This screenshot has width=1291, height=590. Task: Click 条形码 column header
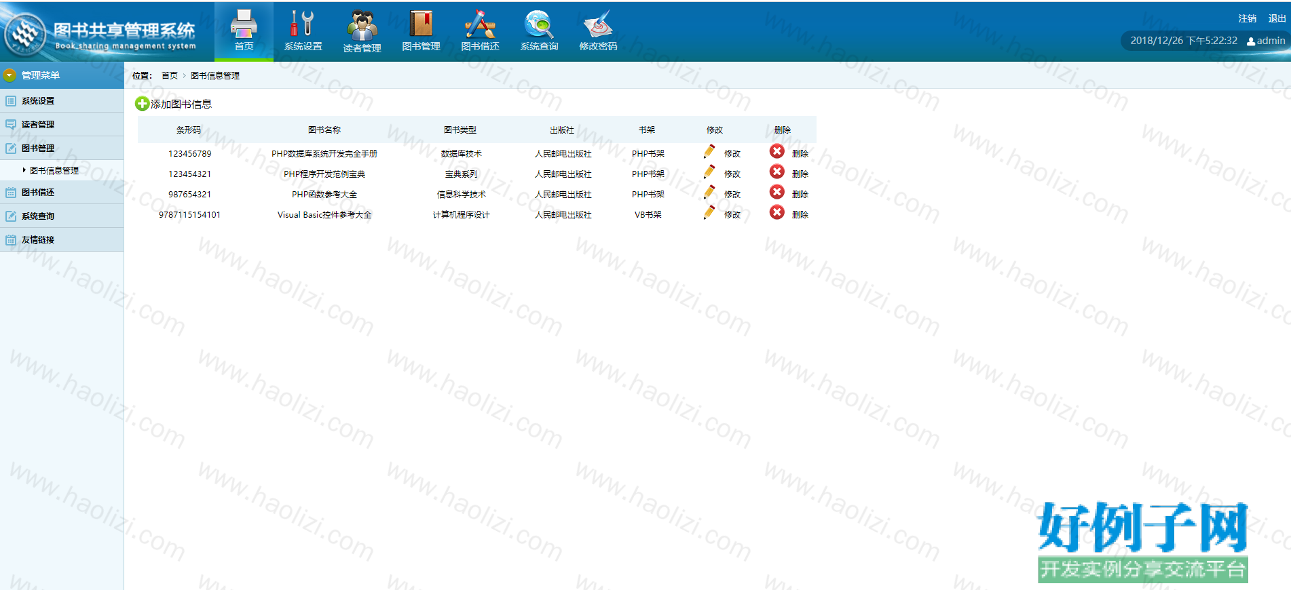tap(189, 130)
